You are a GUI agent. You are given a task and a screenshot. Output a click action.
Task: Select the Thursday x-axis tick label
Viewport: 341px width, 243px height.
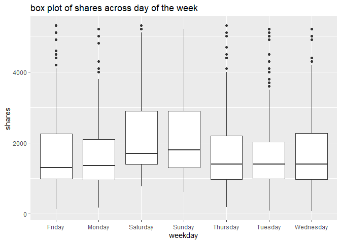pyautogui.click(x=226, y=227)
